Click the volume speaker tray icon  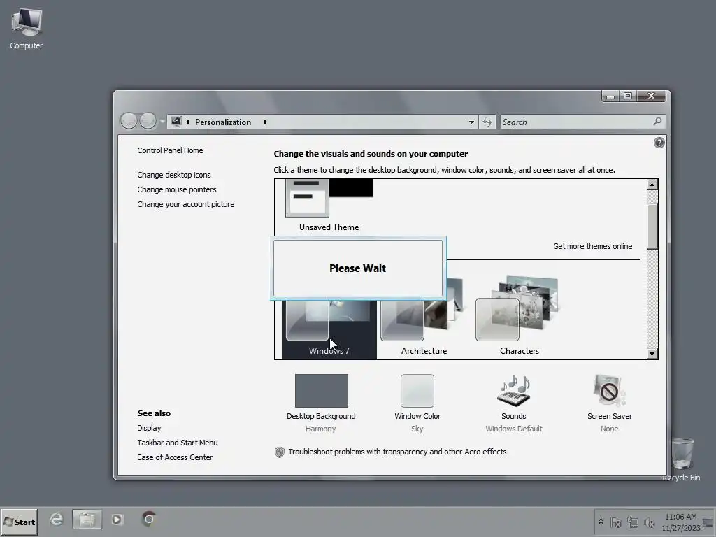tap(650, 522)
